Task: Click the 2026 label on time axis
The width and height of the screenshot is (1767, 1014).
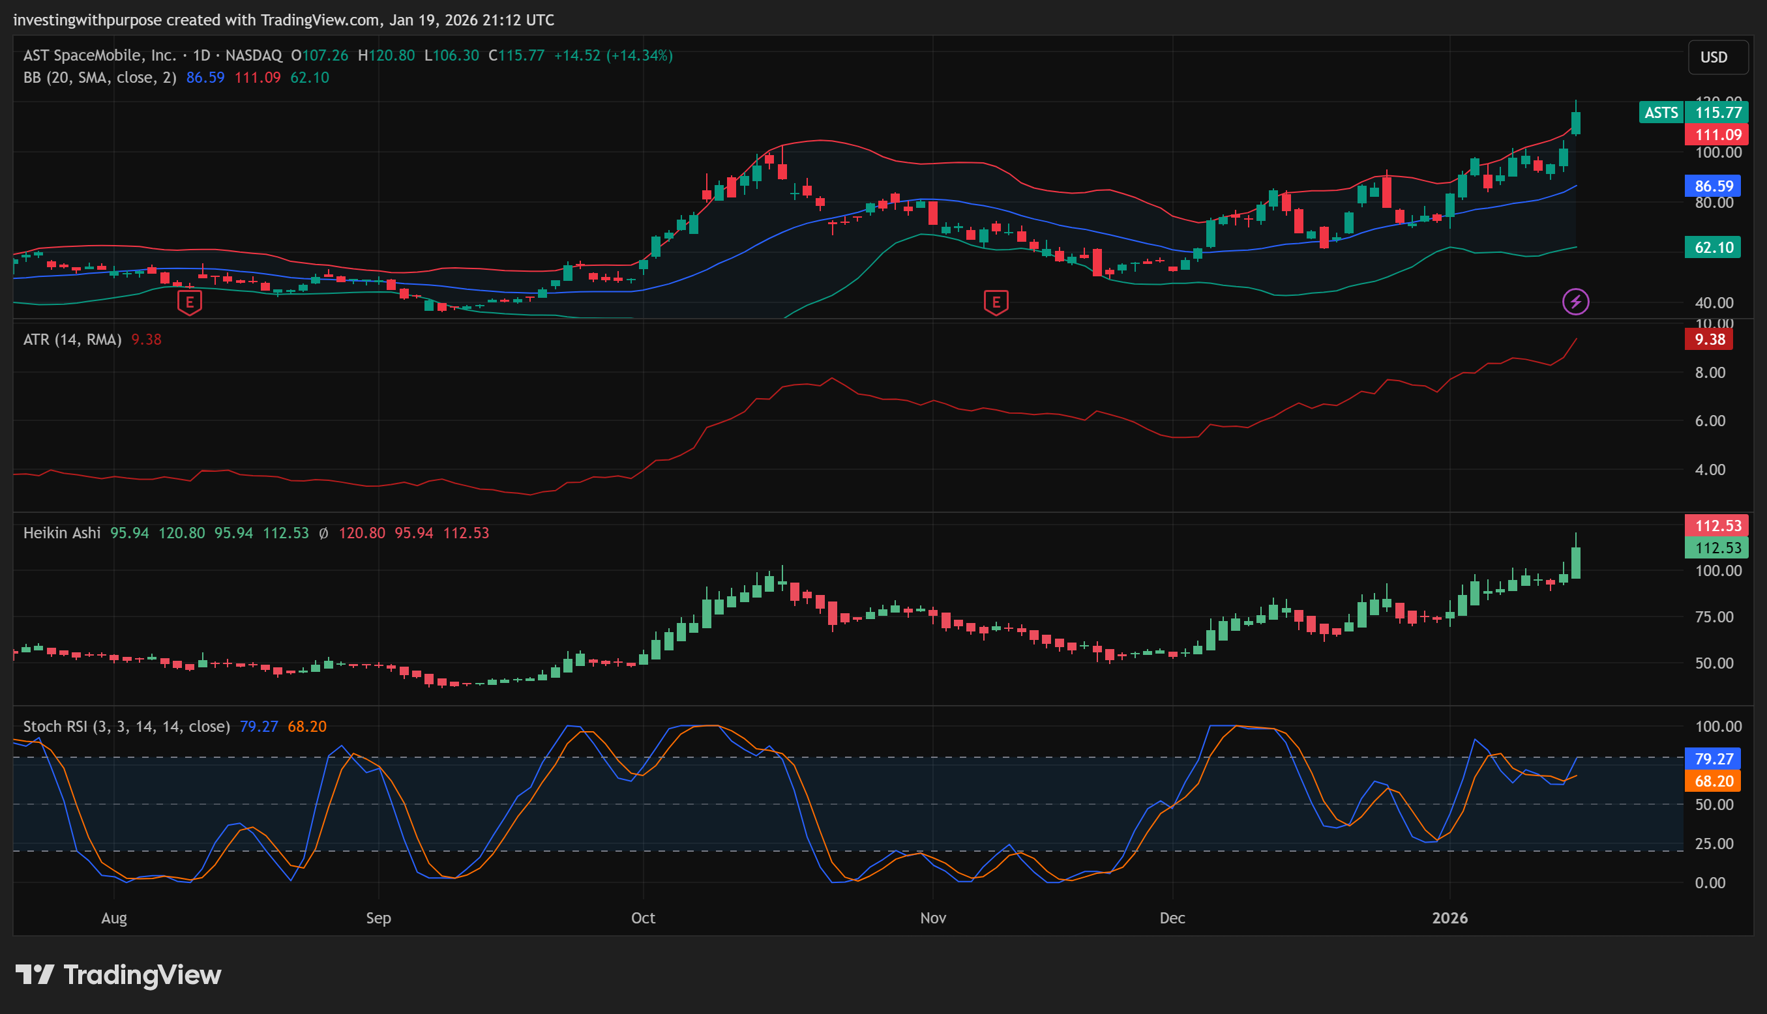Action: click(x=1449, y=918)
